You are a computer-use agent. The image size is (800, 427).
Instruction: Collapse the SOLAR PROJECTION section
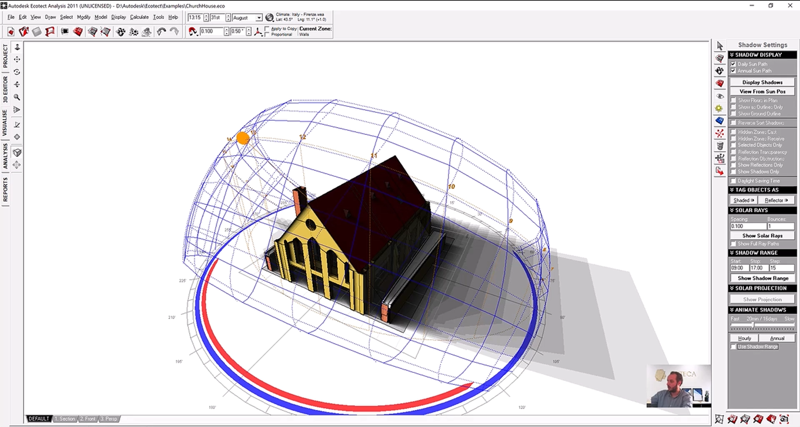(762, 288)
